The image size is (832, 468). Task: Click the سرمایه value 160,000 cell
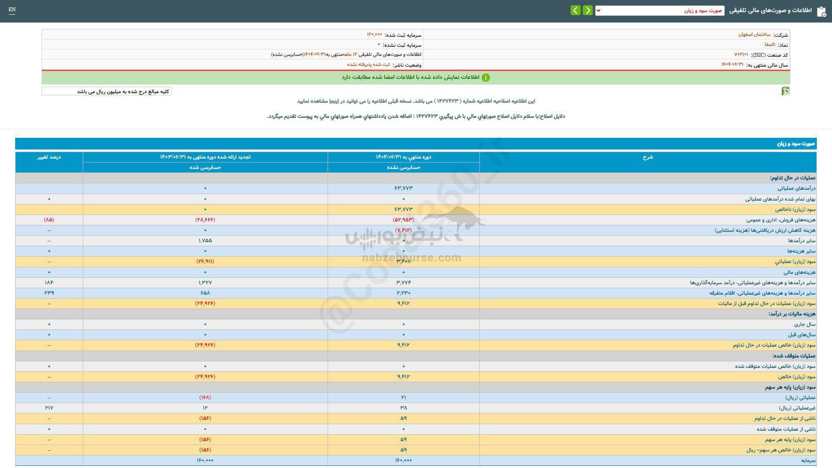pyautogui.click(x=403, y=460)
